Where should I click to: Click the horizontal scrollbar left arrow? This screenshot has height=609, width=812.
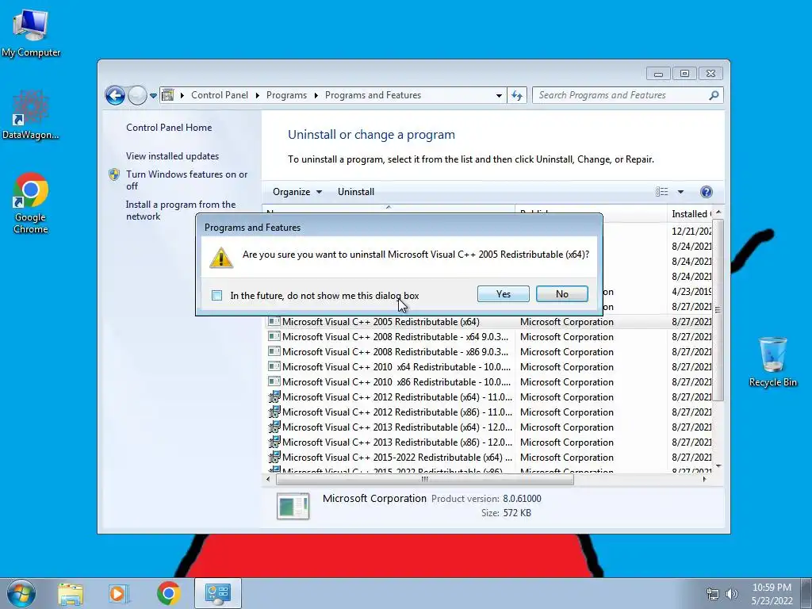[268, 480]
